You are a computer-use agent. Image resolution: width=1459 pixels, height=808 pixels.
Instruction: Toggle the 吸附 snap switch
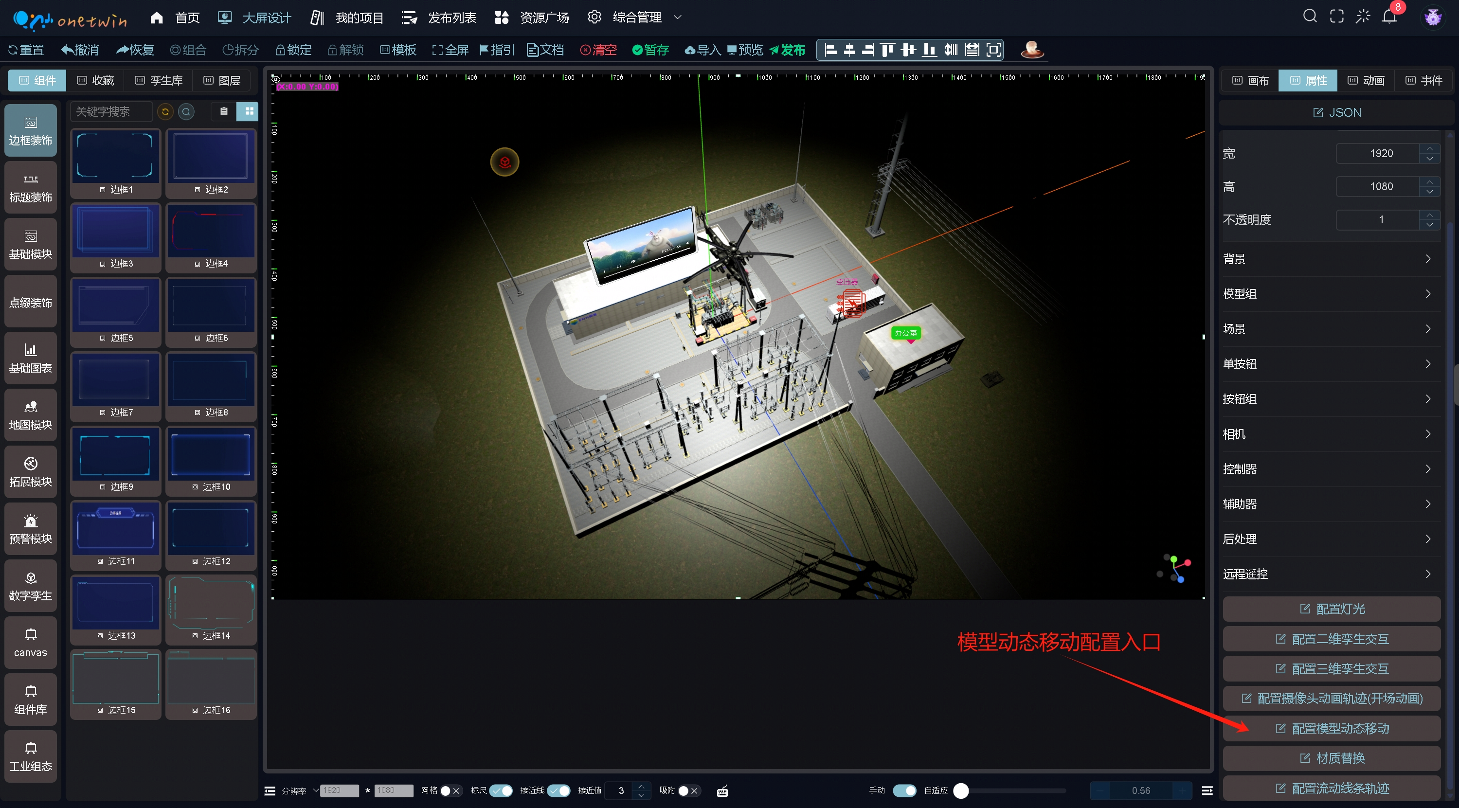688,790
